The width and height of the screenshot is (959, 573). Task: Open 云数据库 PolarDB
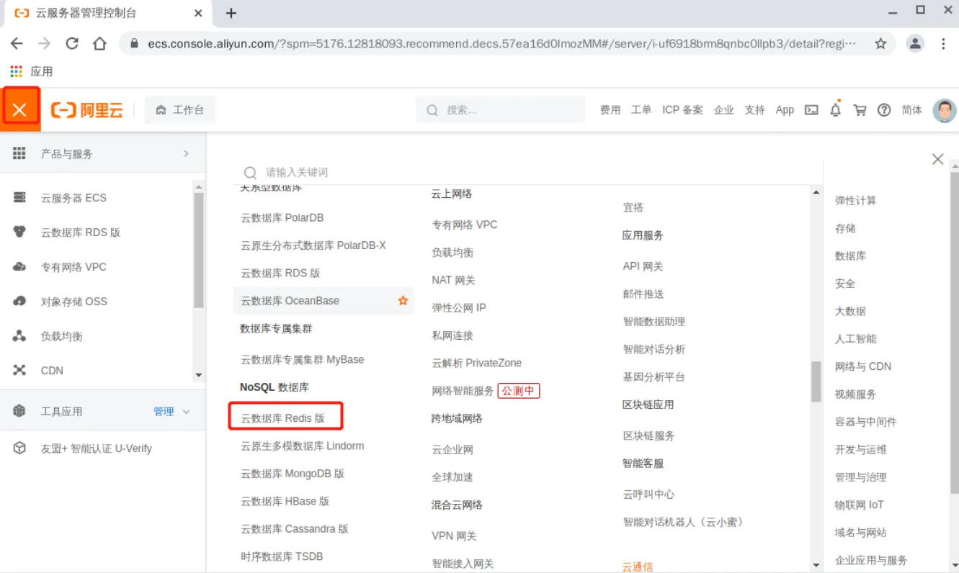tap(282, 218)
